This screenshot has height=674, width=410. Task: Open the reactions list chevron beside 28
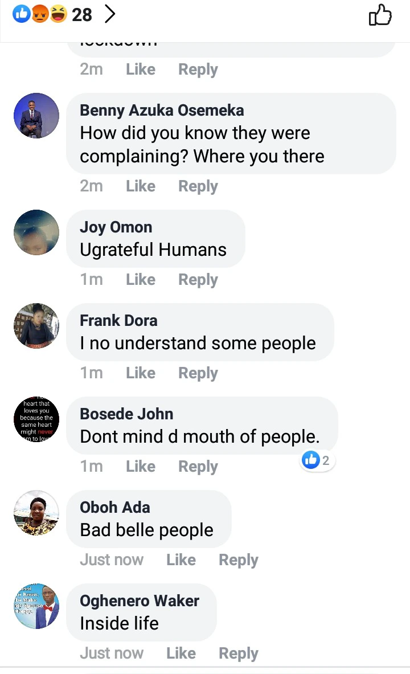click(110, 15)
